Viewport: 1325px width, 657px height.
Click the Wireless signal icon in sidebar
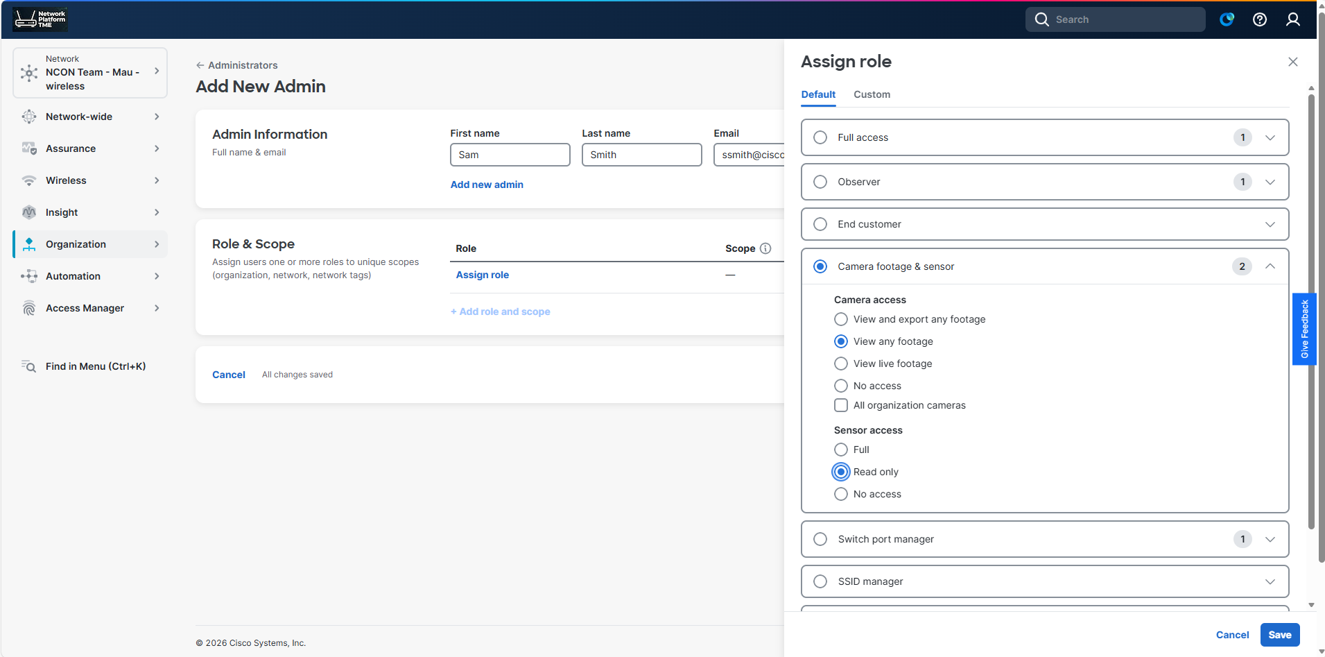click(x=28, y=180)
